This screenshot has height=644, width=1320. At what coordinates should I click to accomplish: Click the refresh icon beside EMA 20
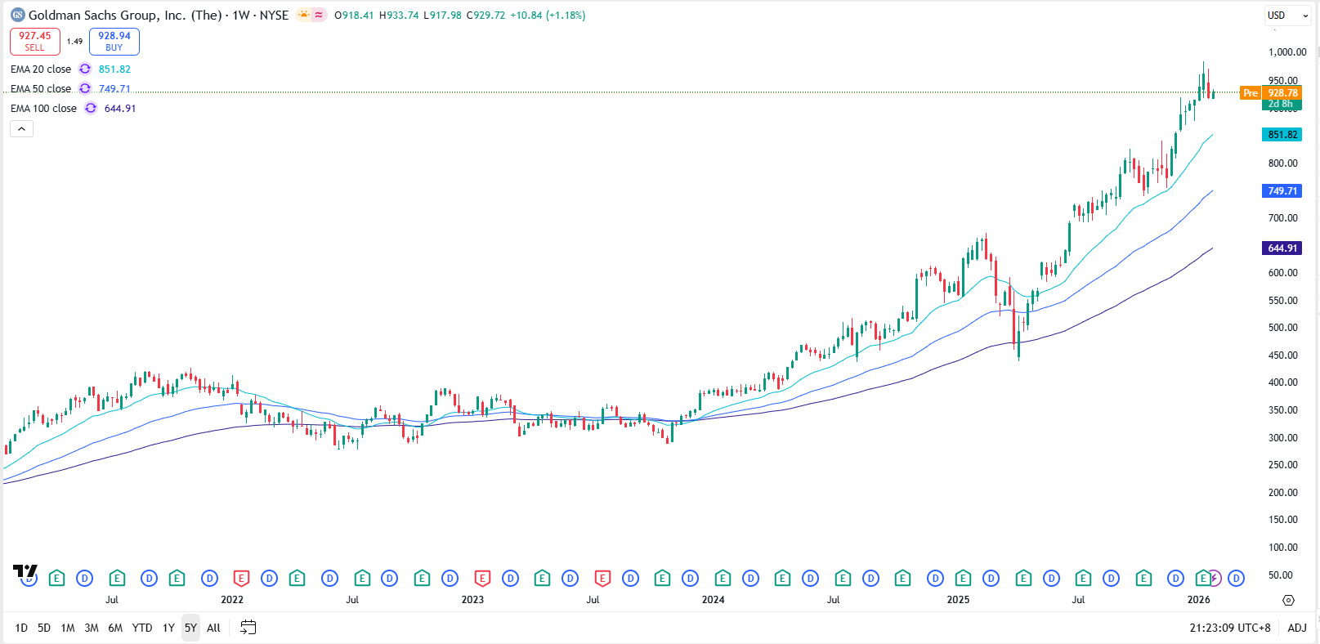85,69
